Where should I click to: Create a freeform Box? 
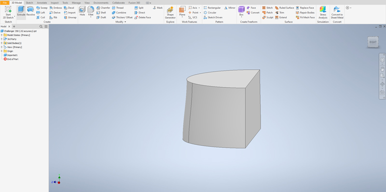tap(241, 11)
